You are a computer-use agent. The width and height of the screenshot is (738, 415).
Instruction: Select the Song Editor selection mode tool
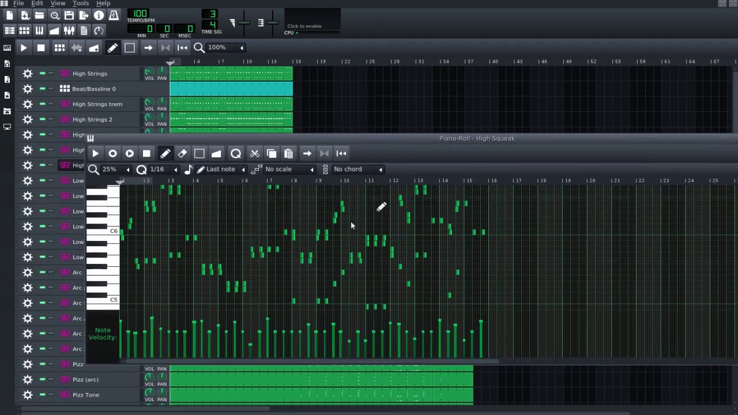(x=130, y=48)
